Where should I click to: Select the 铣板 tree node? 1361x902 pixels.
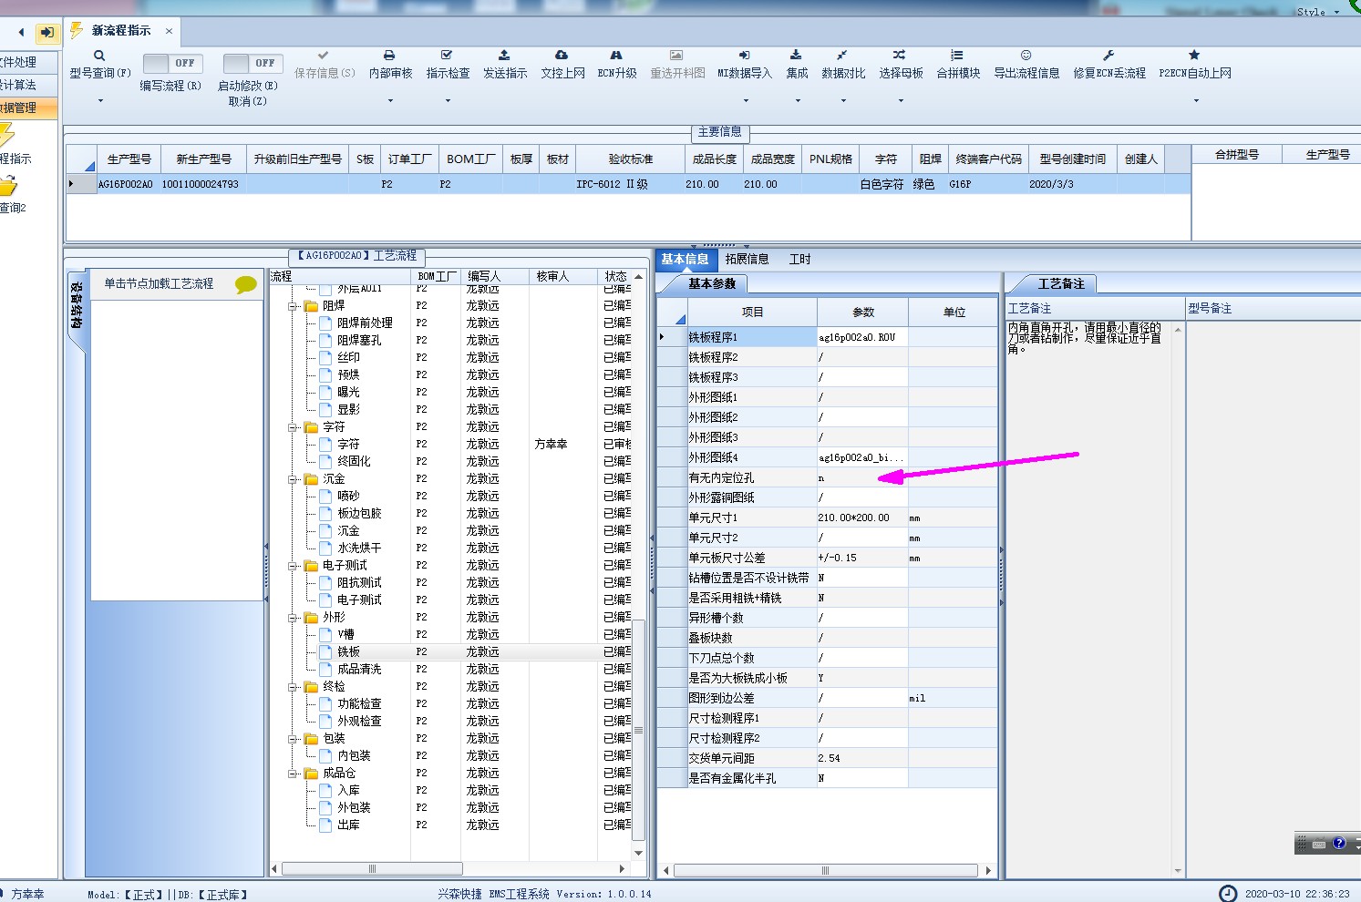coord(348,652)
